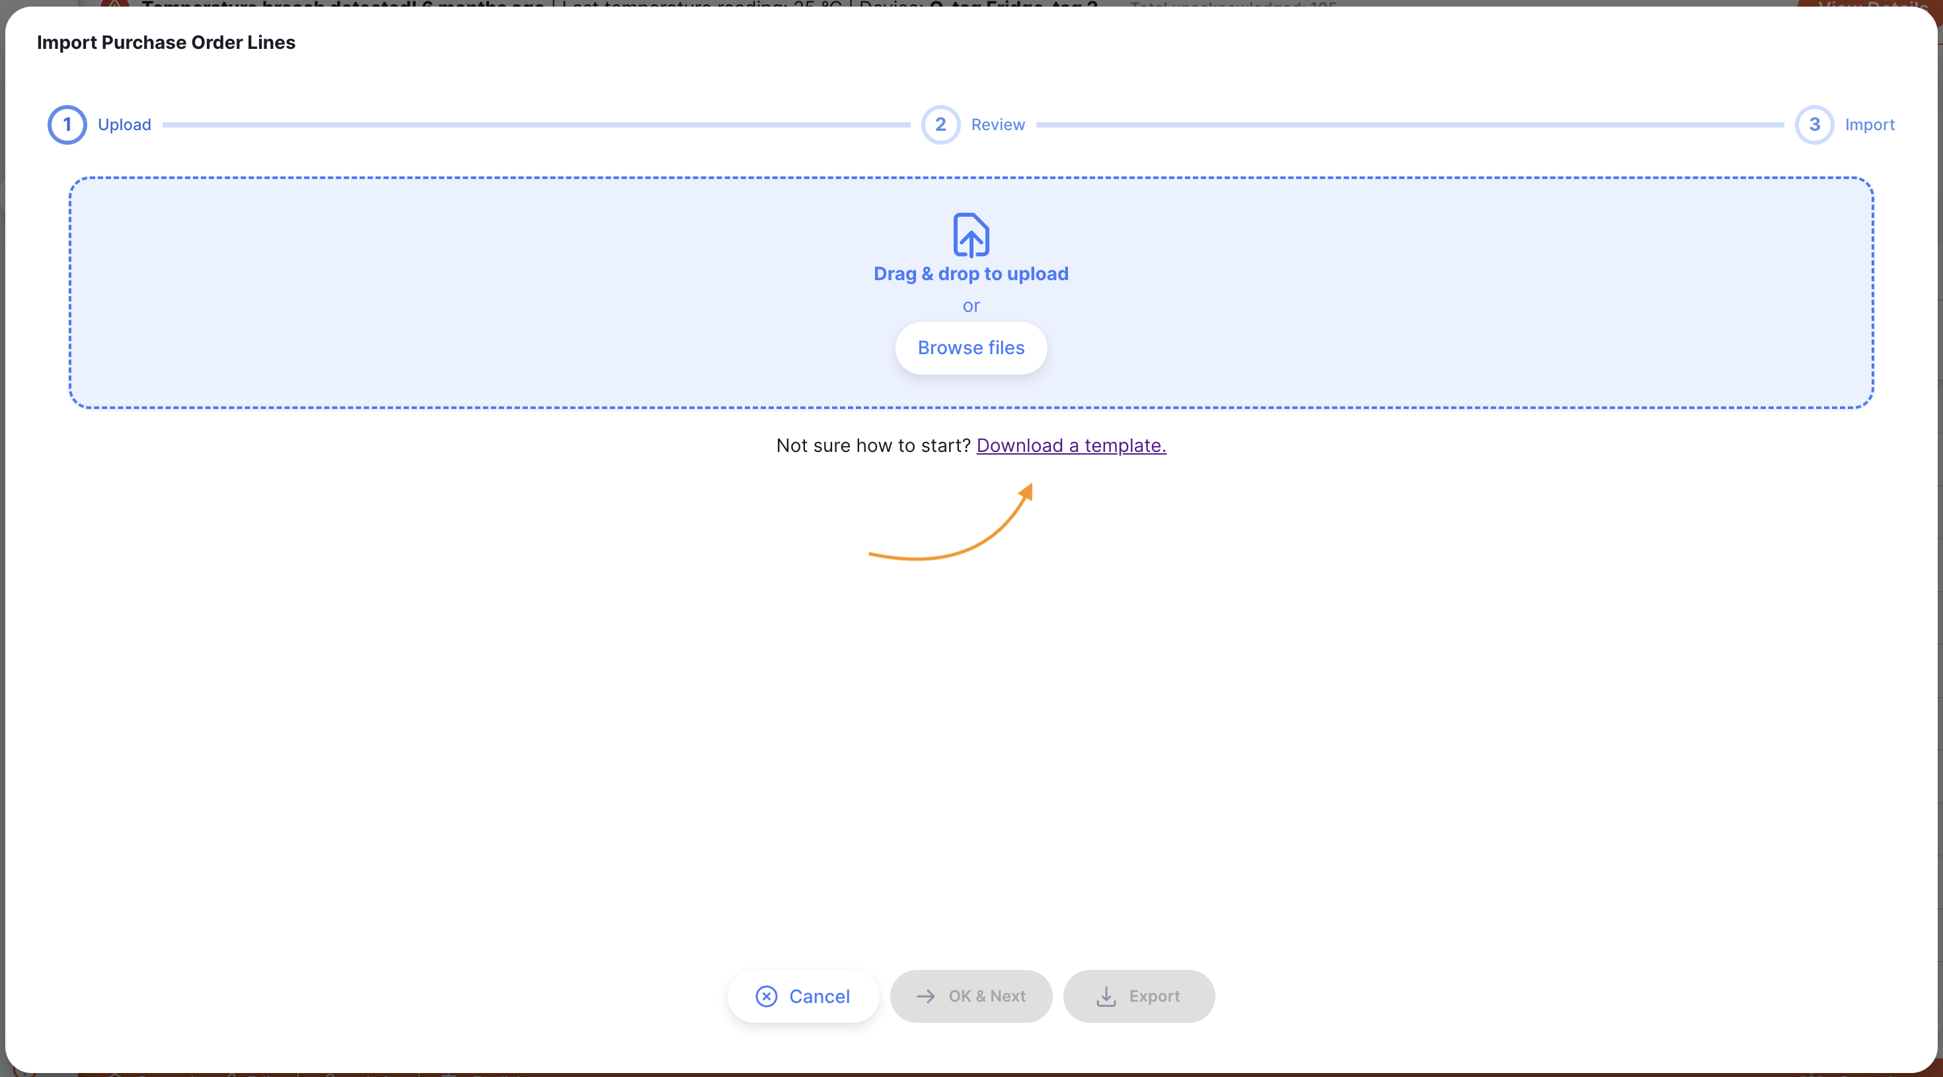Click the download tray icon on Export
The image size is (1943, 1077).
[x=1106, y=996]
